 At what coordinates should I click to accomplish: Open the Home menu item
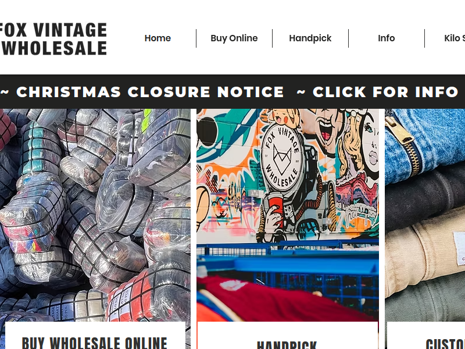158,38
